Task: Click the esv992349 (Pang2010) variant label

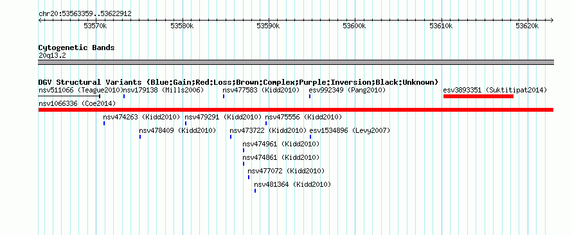Action: pyautogui.click(x=347, y=90)
